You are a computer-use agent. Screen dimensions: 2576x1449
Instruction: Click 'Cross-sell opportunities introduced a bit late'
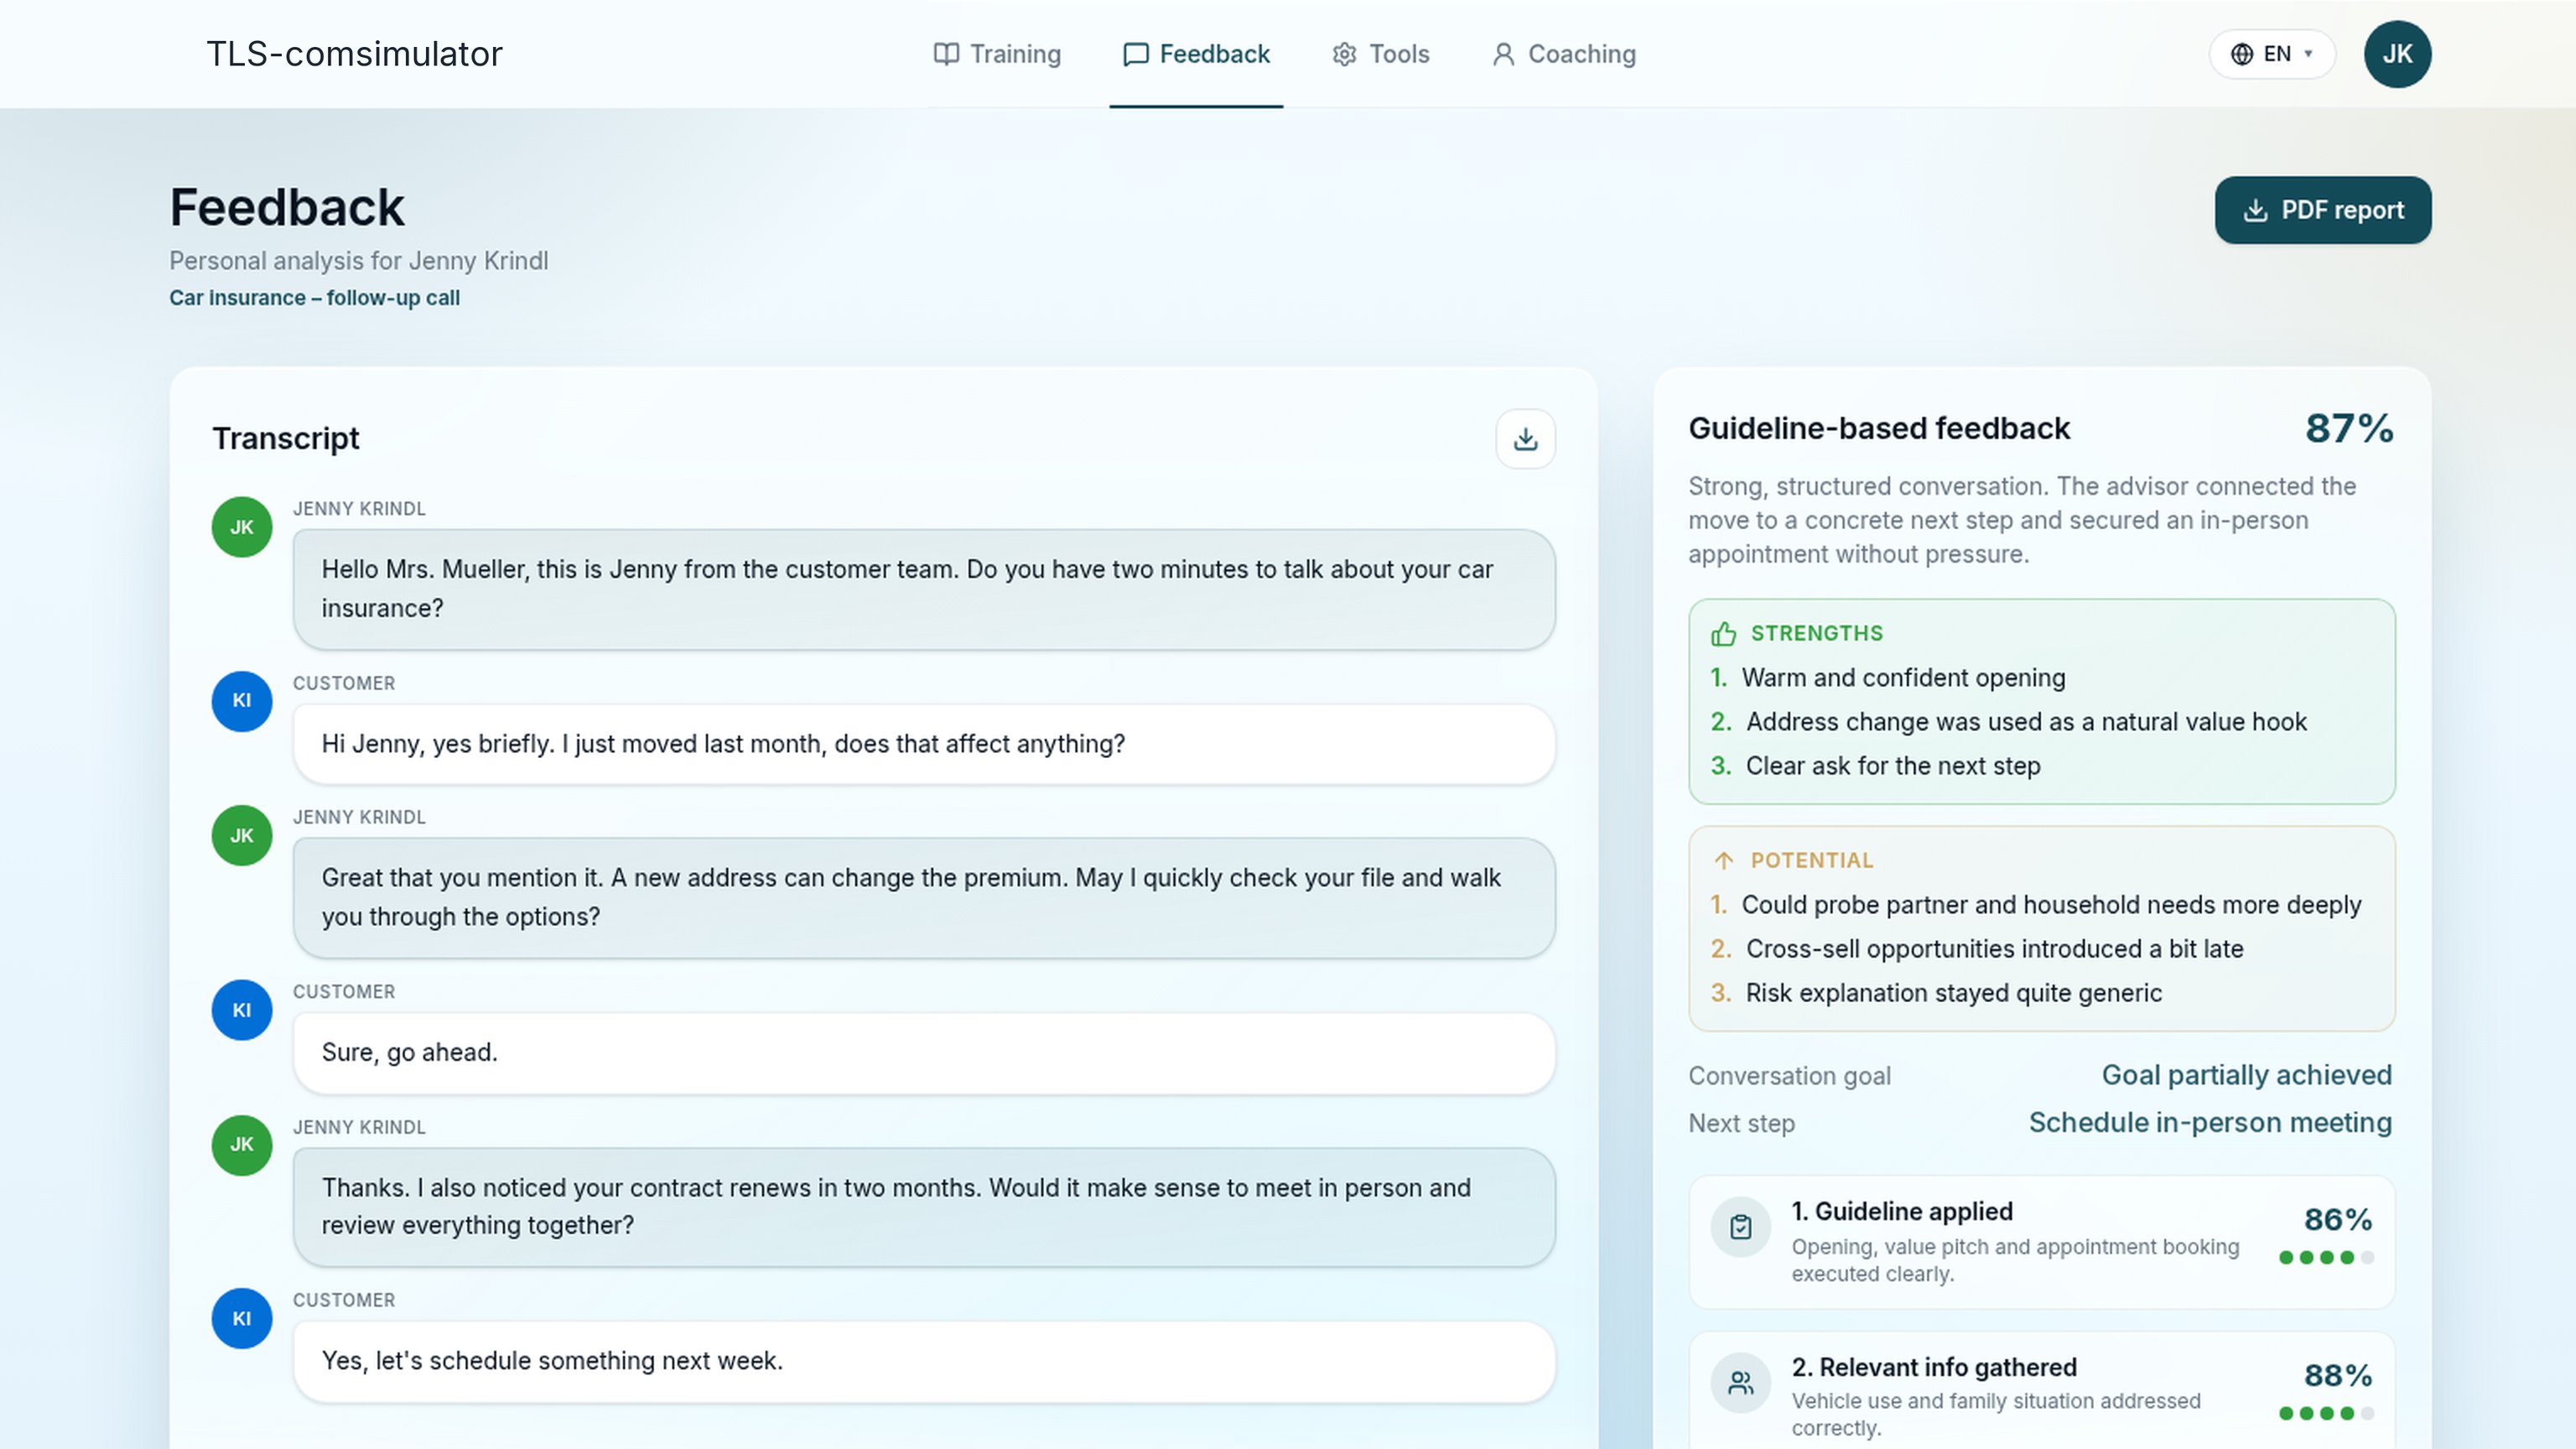click(1994, 949)
